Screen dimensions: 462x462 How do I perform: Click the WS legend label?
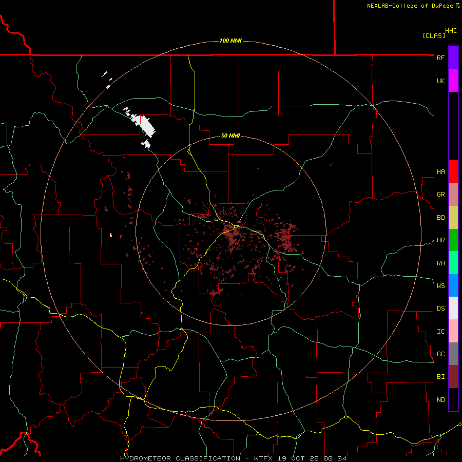click(440, 285)
